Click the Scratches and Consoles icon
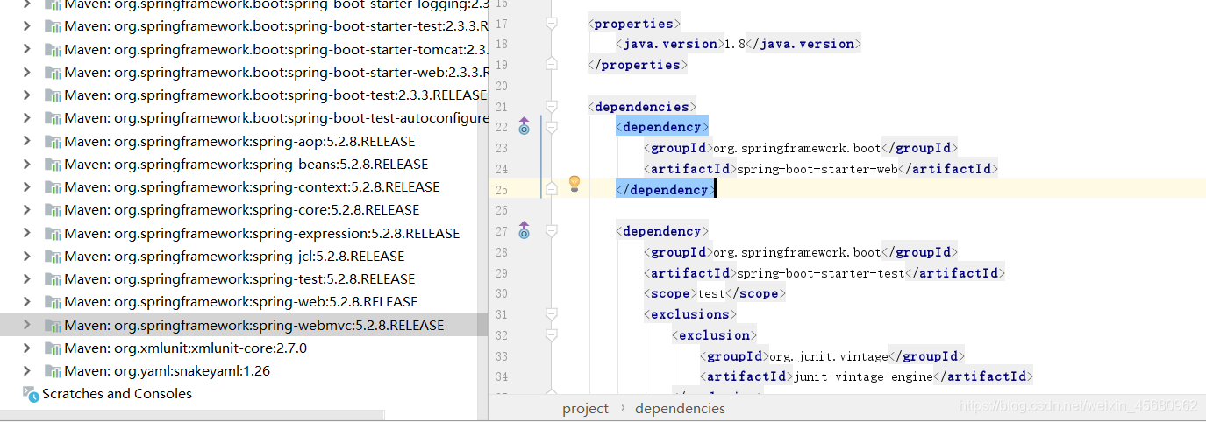This screenshot has width=1206, height=422. click(31, 394)
